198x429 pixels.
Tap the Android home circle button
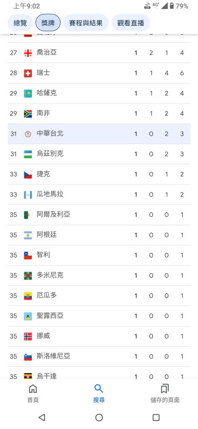[99, 417]
